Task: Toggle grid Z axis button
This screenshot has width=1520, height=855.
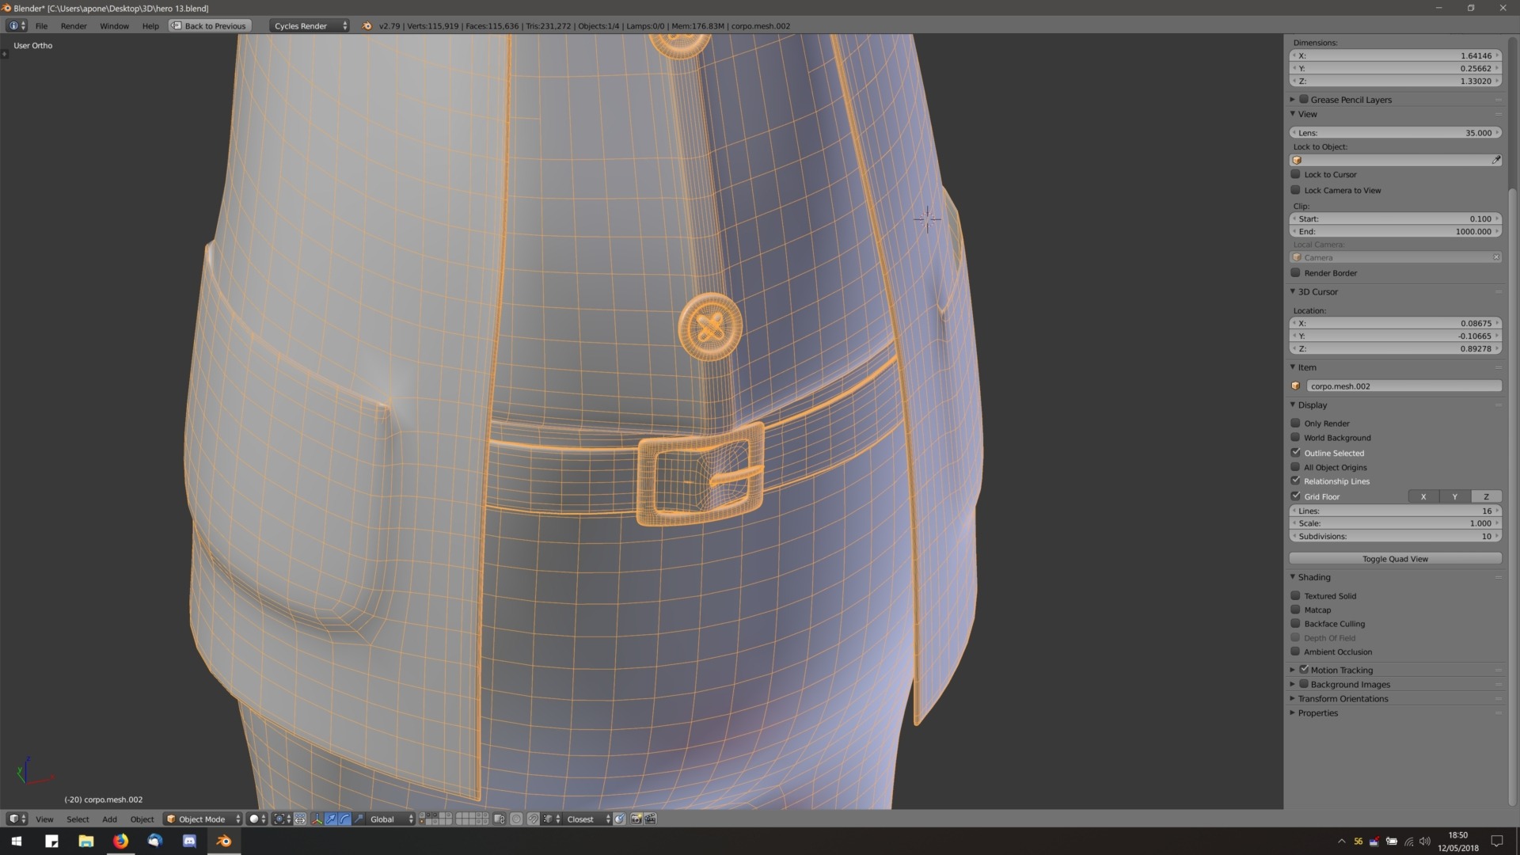Action: 1486,496
